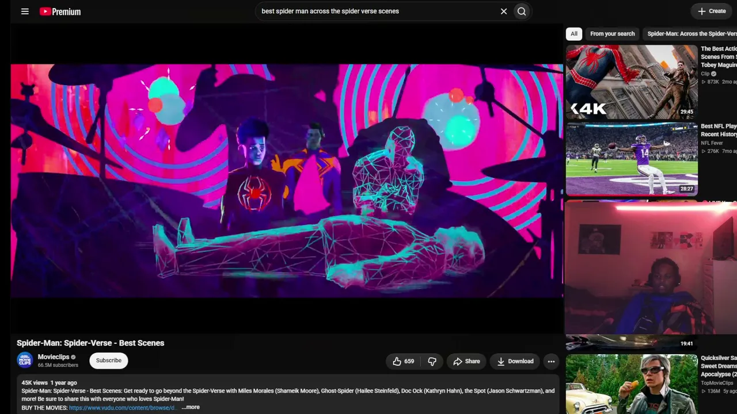Open the Create menu button
This screenshot has height=414, width=737.
point(712,11)
